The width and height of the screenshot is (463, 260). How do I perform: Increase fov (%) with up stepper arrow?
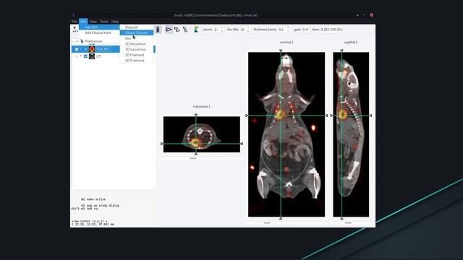coord(248,28)
